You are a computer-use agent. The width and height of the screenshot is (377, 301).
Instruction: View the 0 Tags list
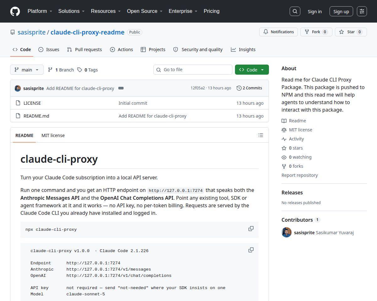(88, 70)
